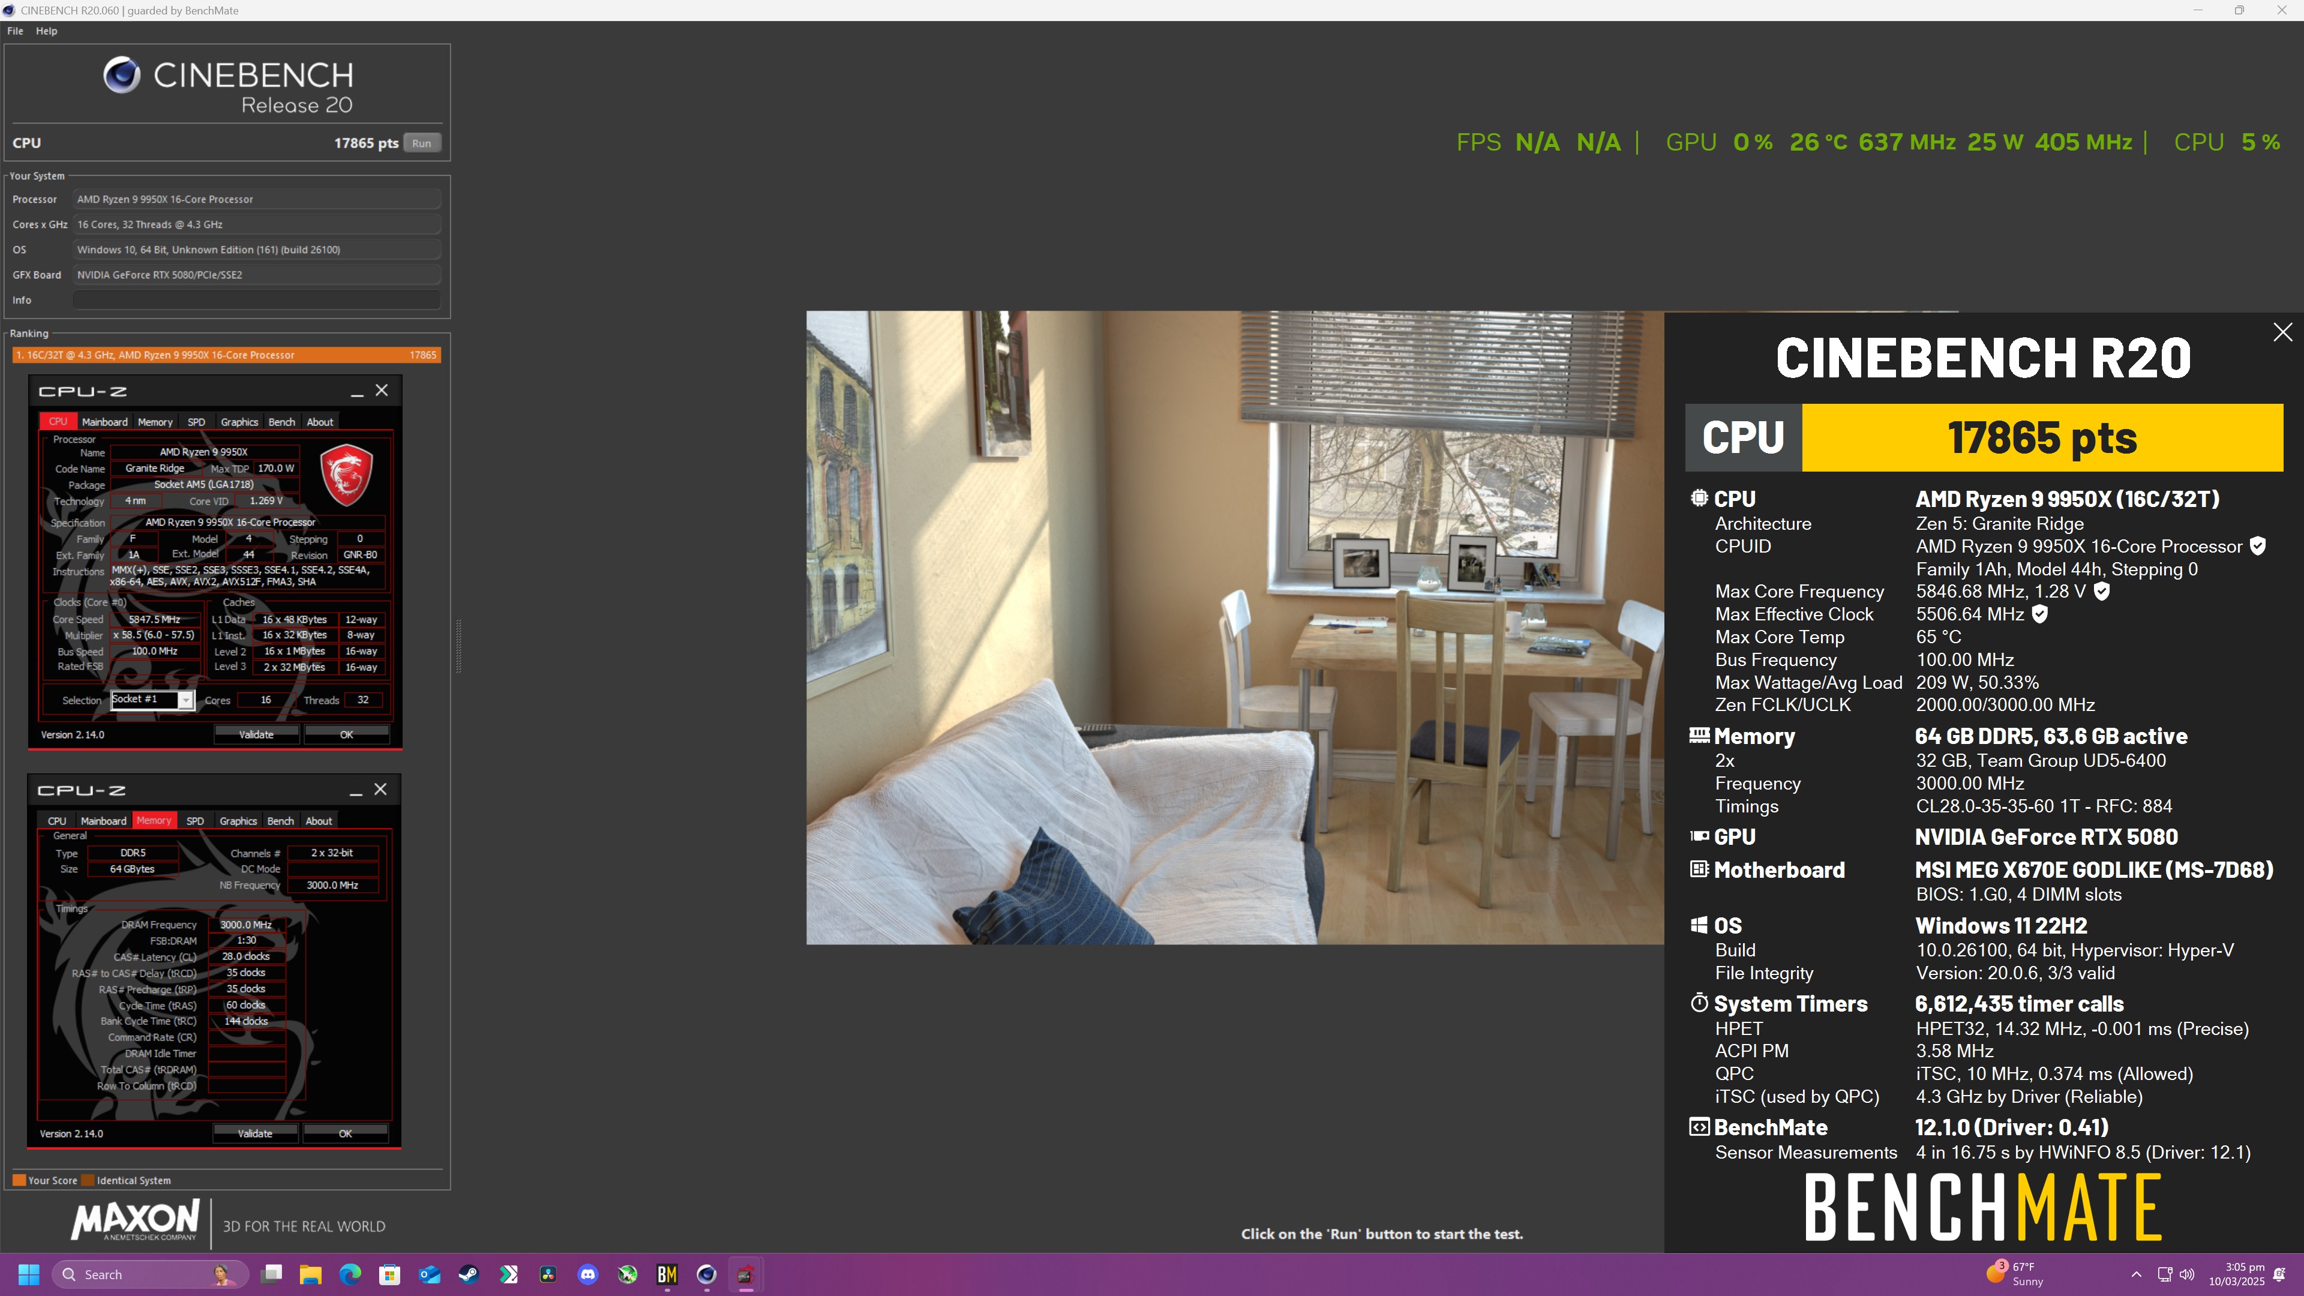This screenshot has width=2304, height=1296.
Task: Click the Info input field in Your System
Action: pyautogui.click(x=257, y=299)
